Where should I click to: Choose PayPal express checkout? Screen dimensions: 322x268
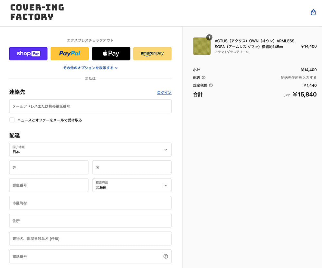[x=70, y=54]
